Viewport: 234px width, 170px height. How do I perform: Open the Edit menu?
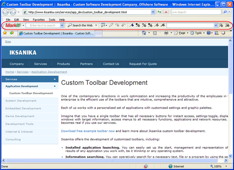16,20
